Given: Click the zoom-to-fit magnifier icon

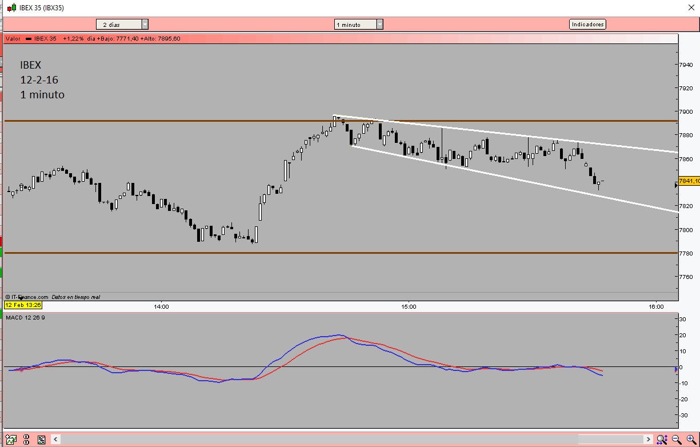Looking at the screenshot, I should tap(662, 440).
